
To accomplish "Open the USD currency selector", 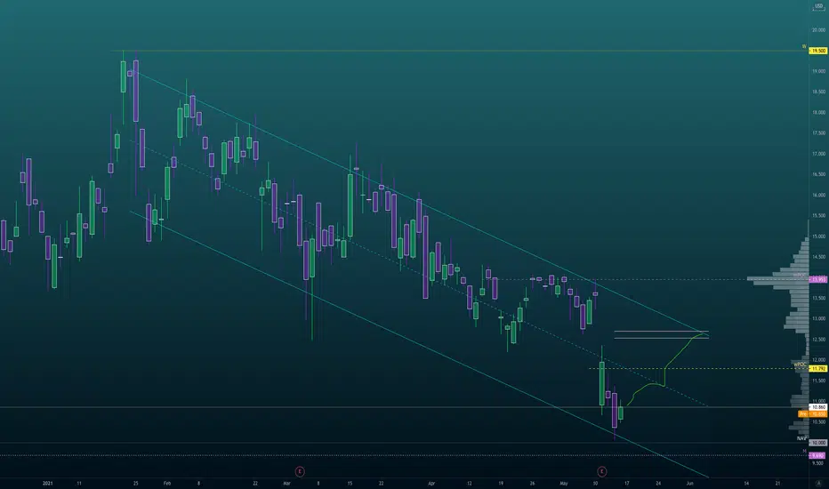I will pos(818,6).
